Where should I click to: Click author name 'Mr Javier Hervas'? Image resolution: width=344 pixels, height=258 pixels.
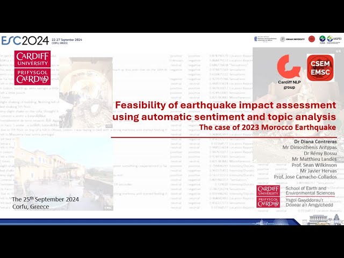point(318,171)
